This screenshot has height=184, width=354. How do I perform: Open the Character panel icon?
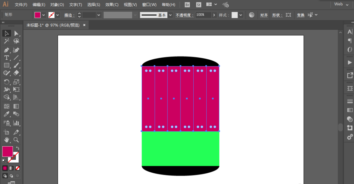pyautogui.click(x=350, y=32)
